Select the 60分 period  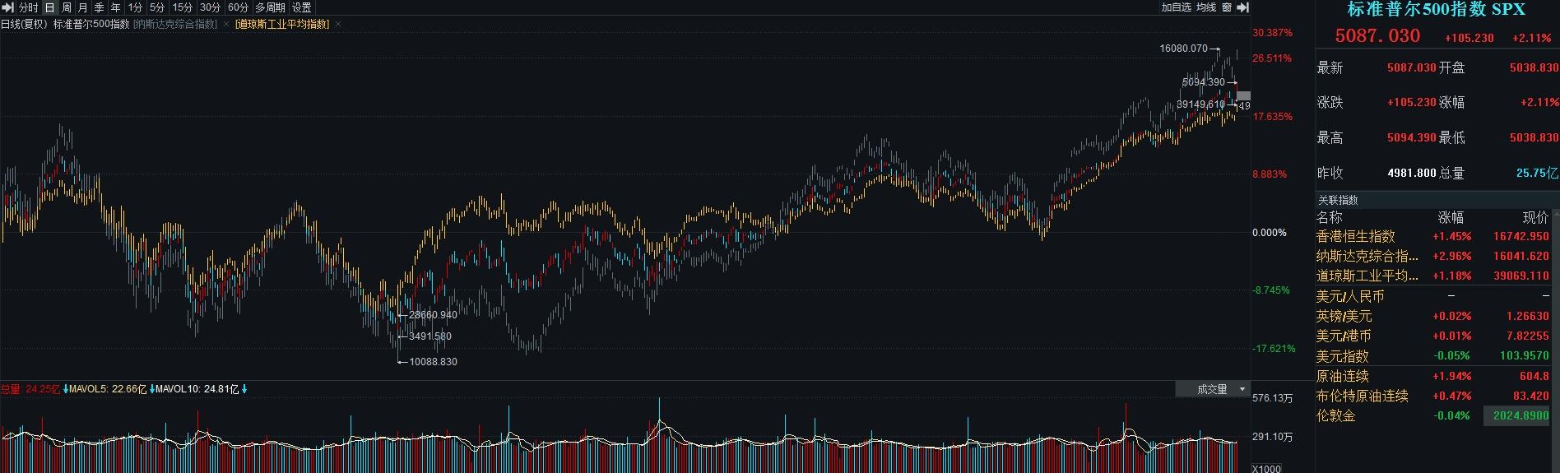[238, 7]
